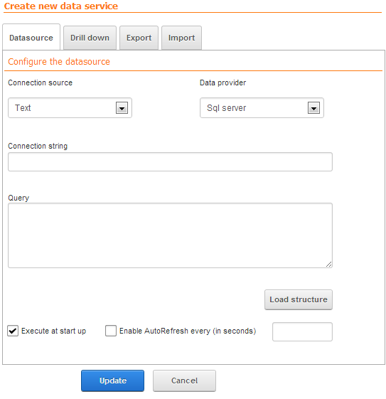Switch to the Drill down tab

click(90, 38)
